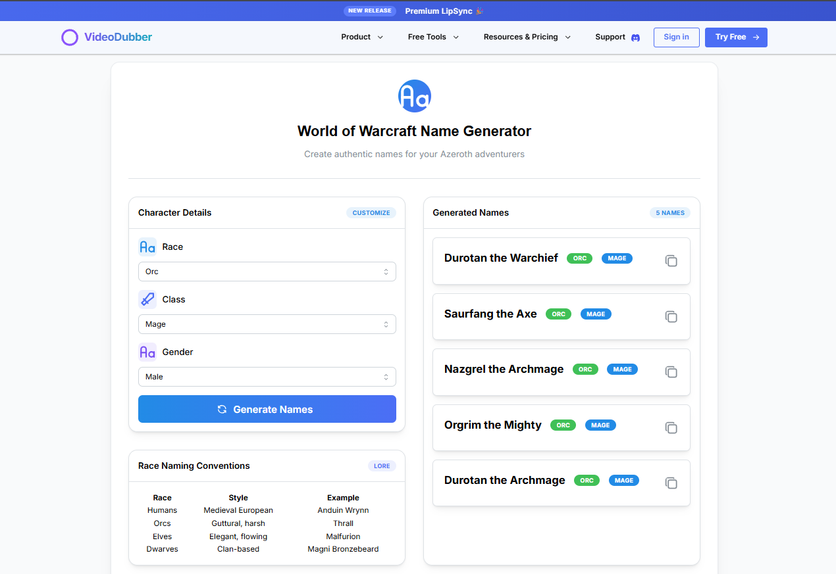
Task: Click the MAGE tag on Durotan the Archmage
Action: click(x=624, y=481)
